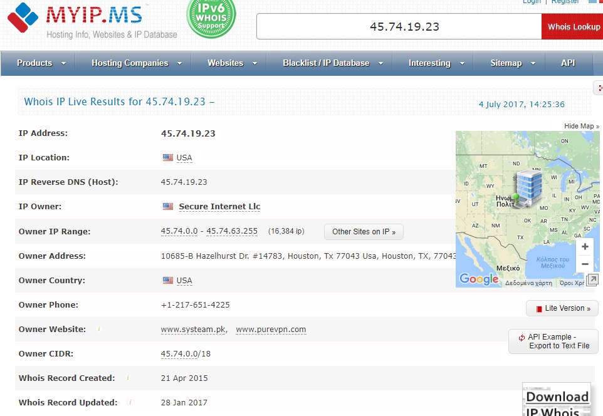Select the IP Reverse DNS host value
The height and width of the screenshot is (416, 603).
[184, 182]
